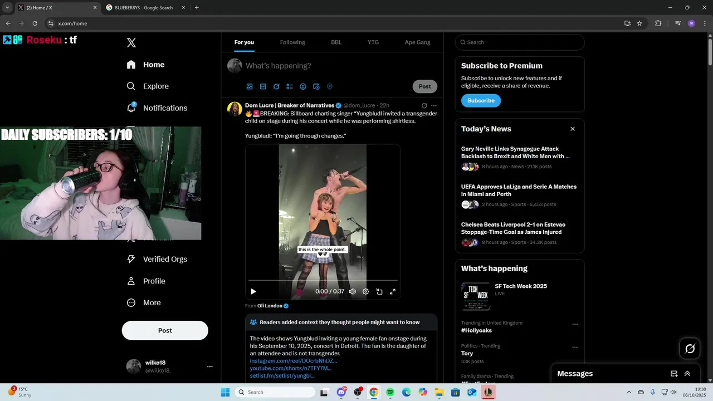Select the For you tab
Screen dimensions: 713x401
(244, 42)
